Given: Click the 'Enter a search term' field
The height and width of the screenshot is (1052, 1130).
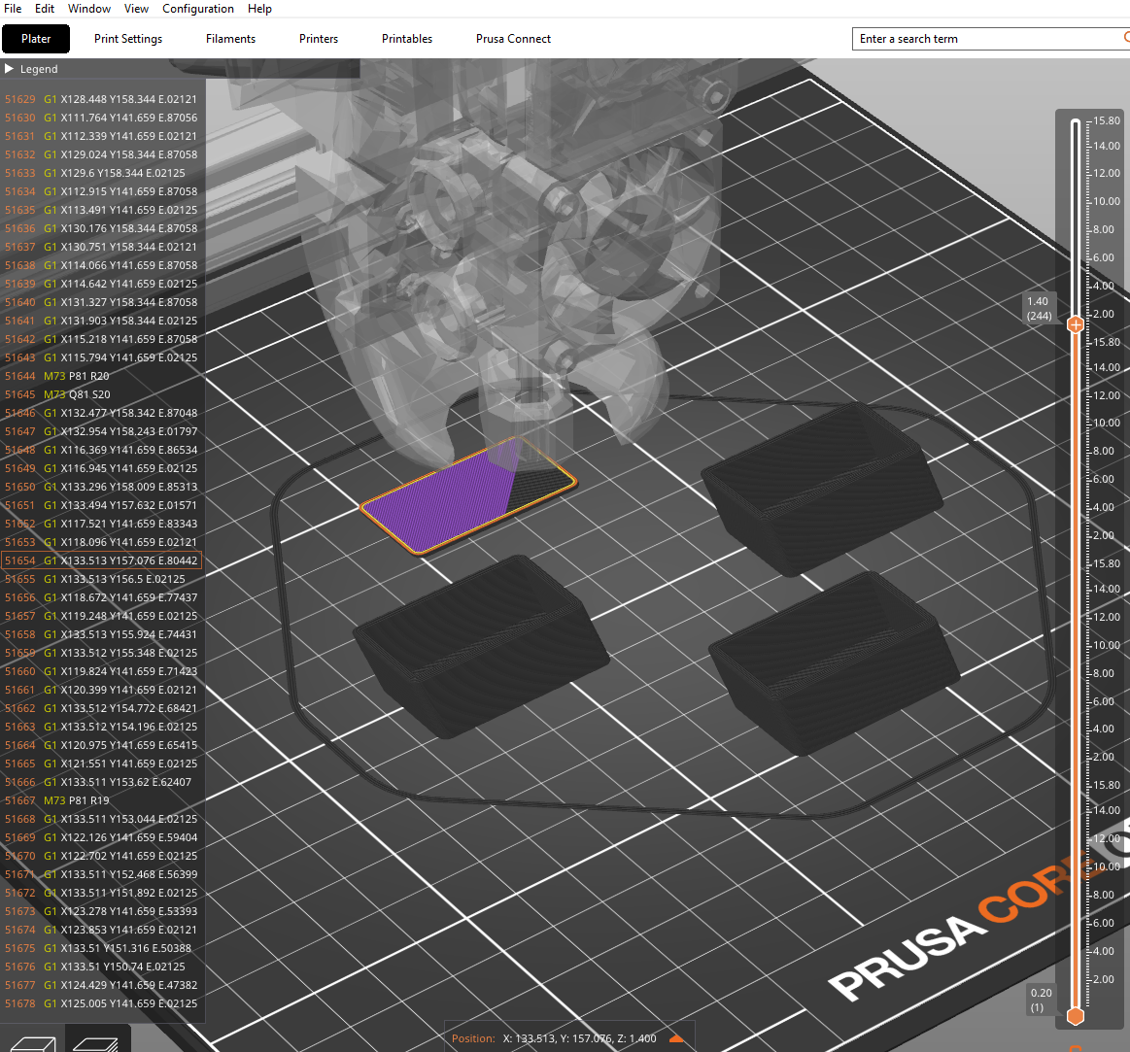Looking at the screenshot, I should (x=981, y=39).
